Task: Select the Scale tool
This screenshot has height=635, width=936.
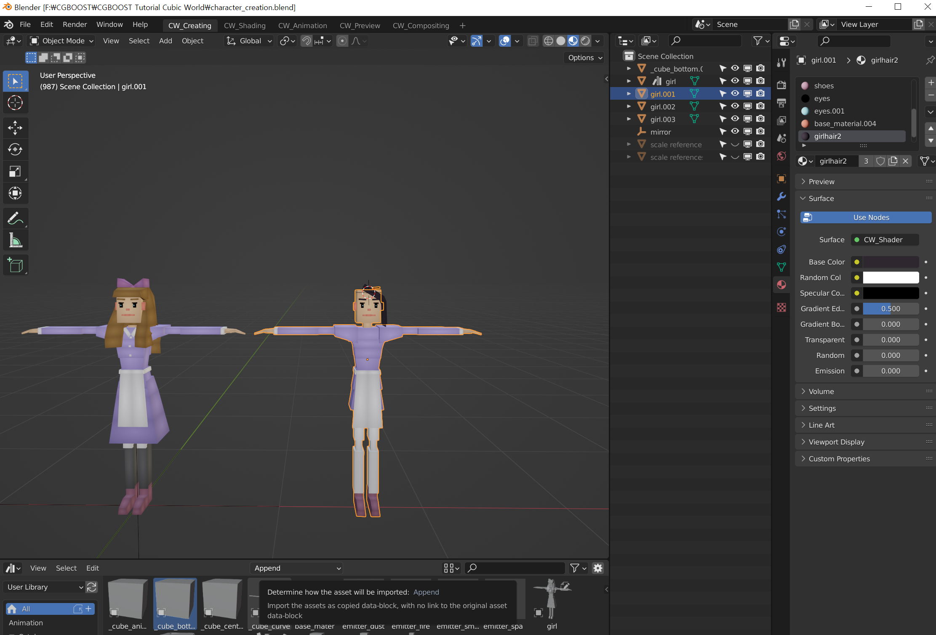Action: tap(15, 171)
